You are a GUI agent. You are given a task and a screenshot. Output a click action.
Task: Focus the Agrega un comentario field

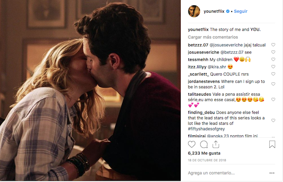227,173
